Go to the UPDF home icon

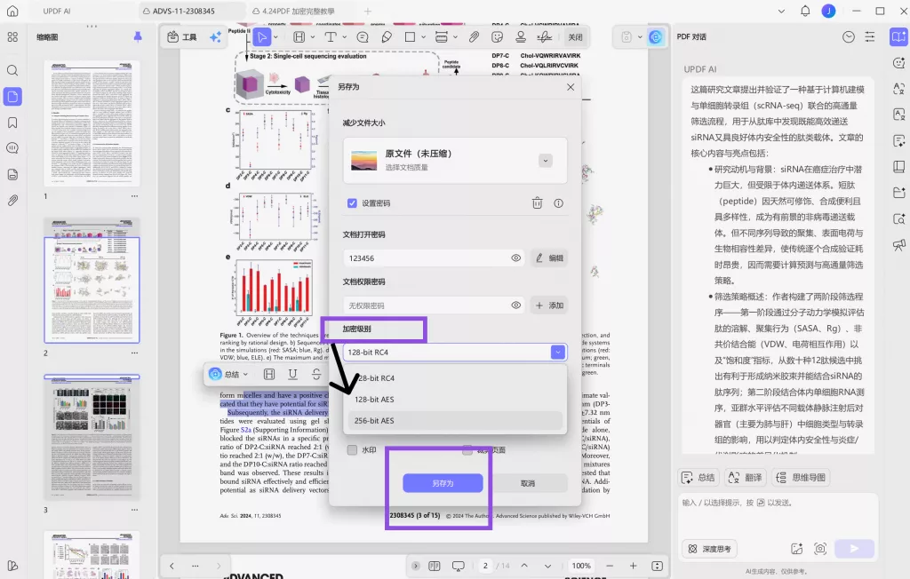[12, 11]
